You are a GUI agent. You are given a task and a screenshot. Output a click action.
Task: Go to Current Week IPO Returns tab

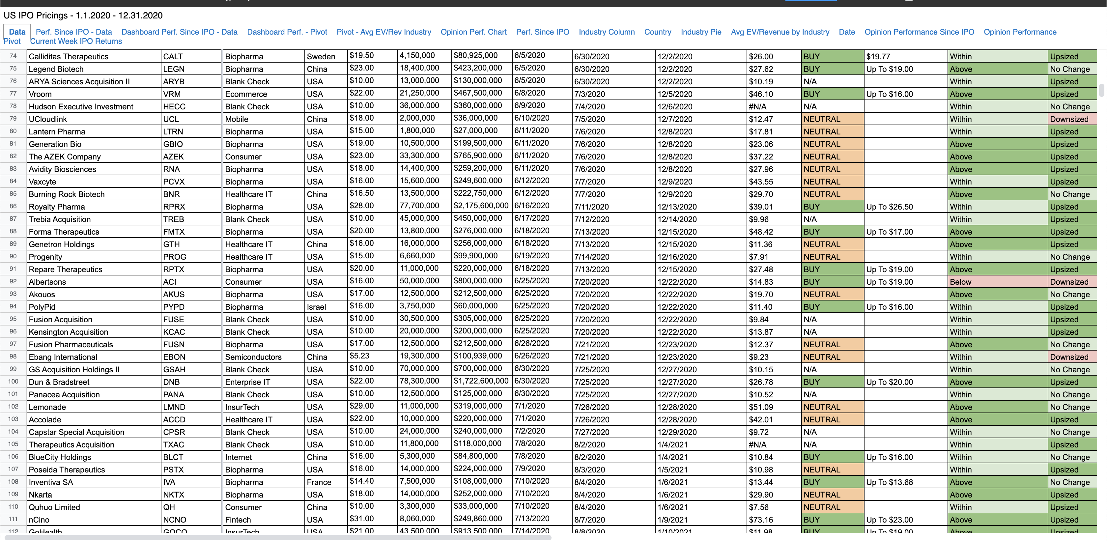coord(76,41)
